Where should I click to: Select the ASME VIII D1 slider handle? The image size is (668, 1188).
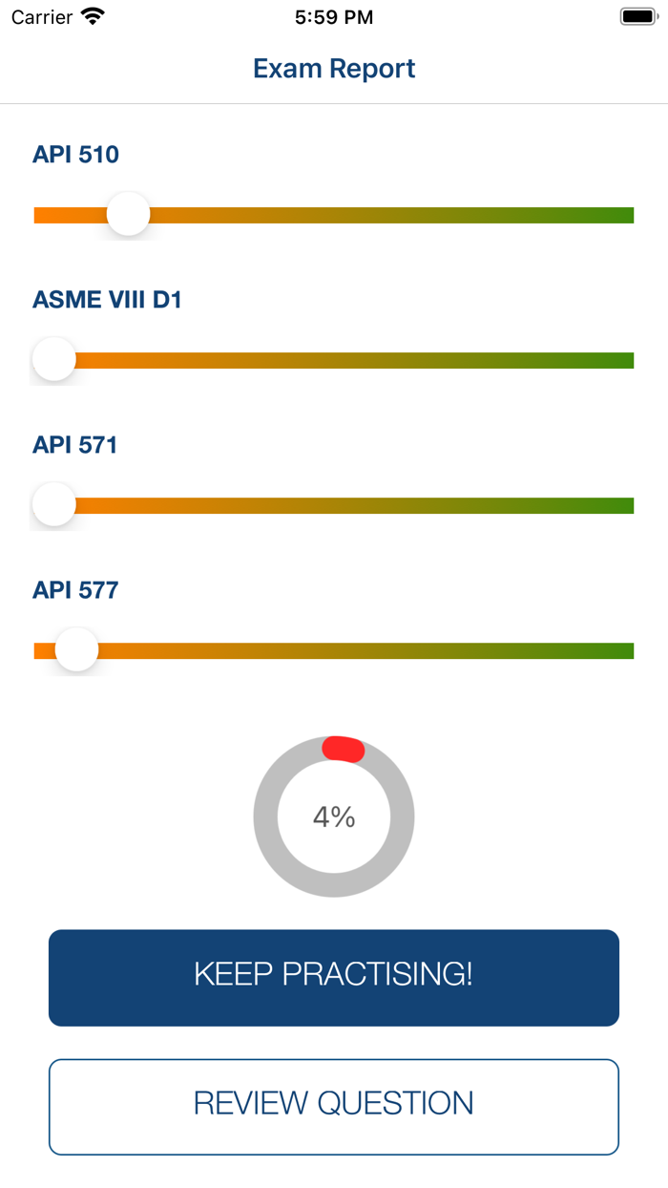(53, 359)
